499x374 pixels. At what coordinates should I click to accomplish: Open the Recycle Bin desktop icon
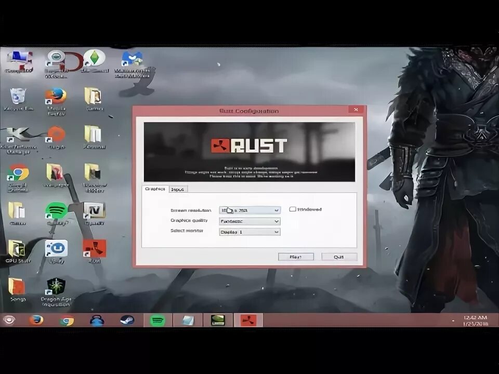point(18,99)
